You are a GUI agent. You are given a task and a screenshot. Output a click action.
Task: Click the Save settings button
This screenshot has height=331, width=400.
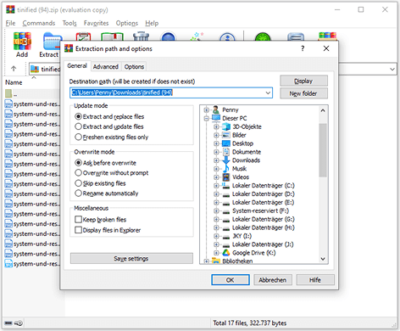pos(131,258)
